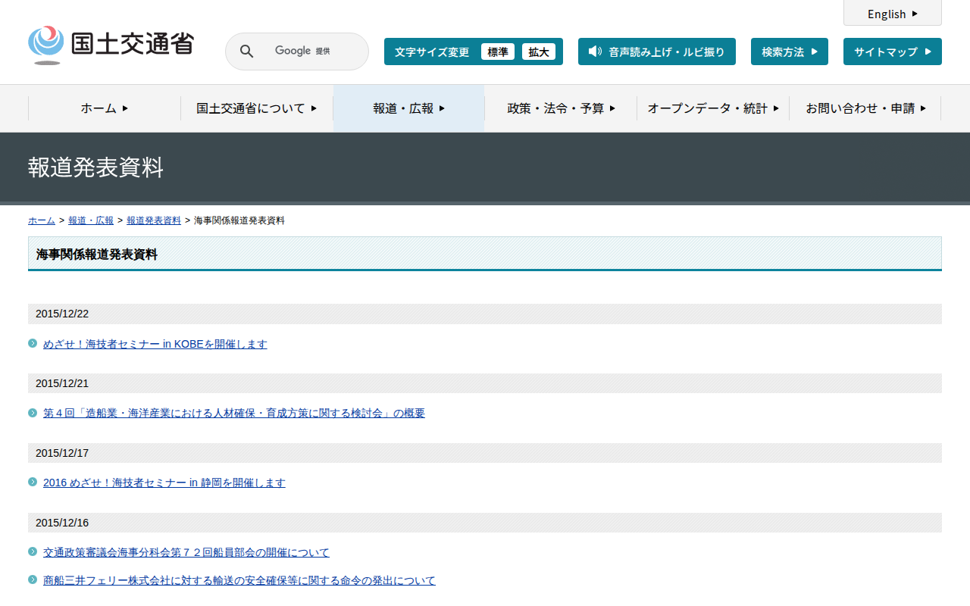The image size is (970, 606).
Task: Set the text size to 標準
Action: [x=497, y=52]
